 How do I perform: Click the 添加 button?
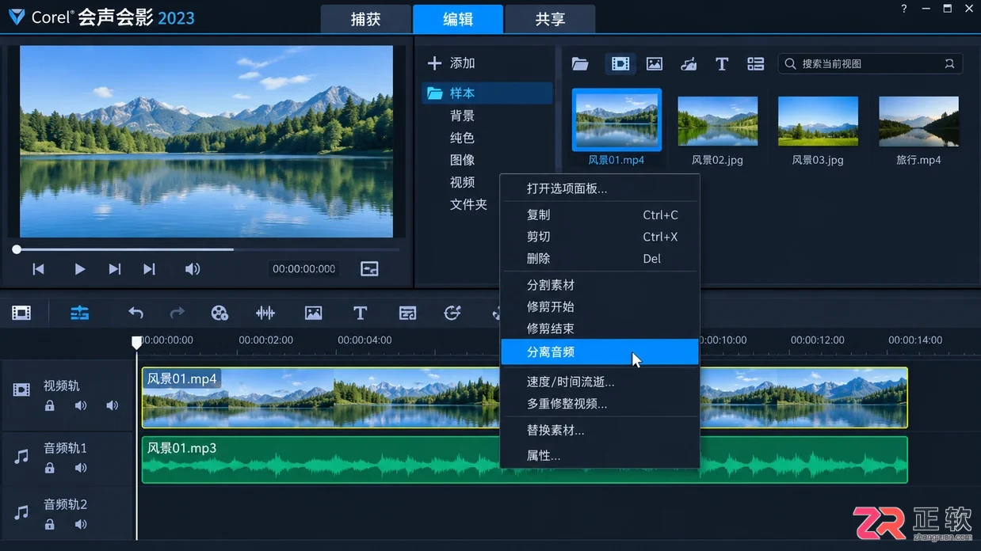[451, 63]
